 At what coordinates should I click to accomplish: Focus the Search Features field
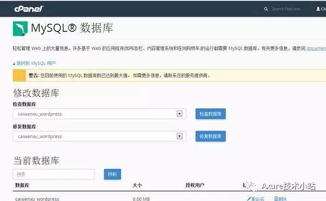[286, 9]
